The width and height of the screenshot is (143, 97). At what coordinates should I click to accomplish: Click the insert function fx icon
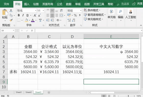[32, 31]
